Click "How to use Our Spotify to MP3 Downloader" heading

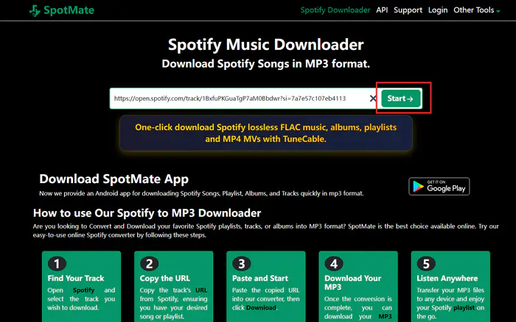pos(147,213)
